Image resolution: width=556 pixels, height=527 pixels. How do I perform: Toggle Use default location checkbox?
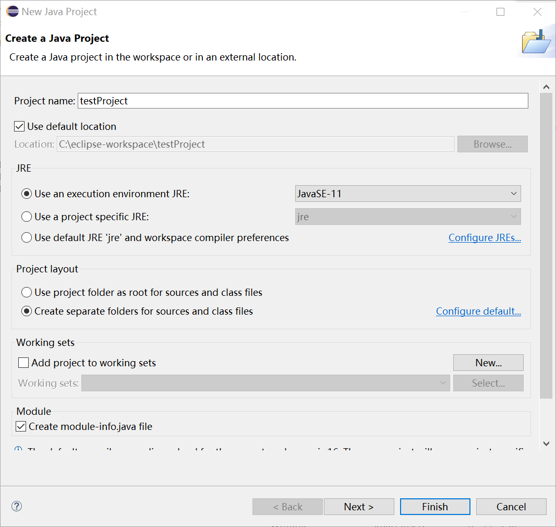point(19,126)
